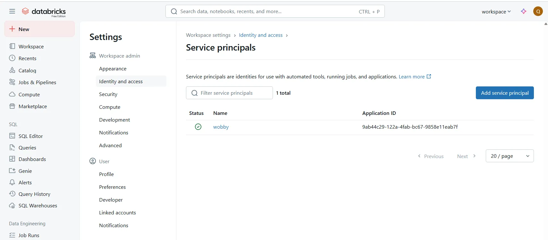Open Developer settings section
The image size is (548, 240).
pos(111,200)
